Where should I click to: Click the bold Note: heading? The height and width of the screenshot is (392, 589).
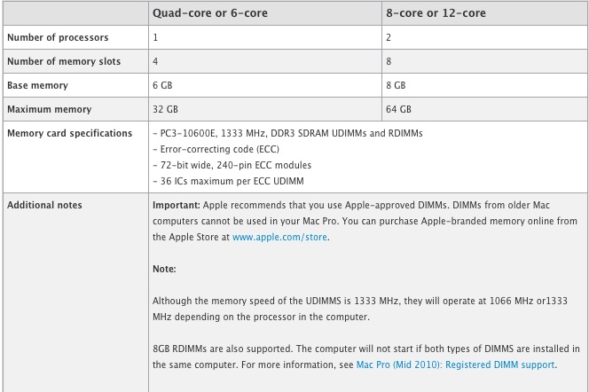pos(164,270)
